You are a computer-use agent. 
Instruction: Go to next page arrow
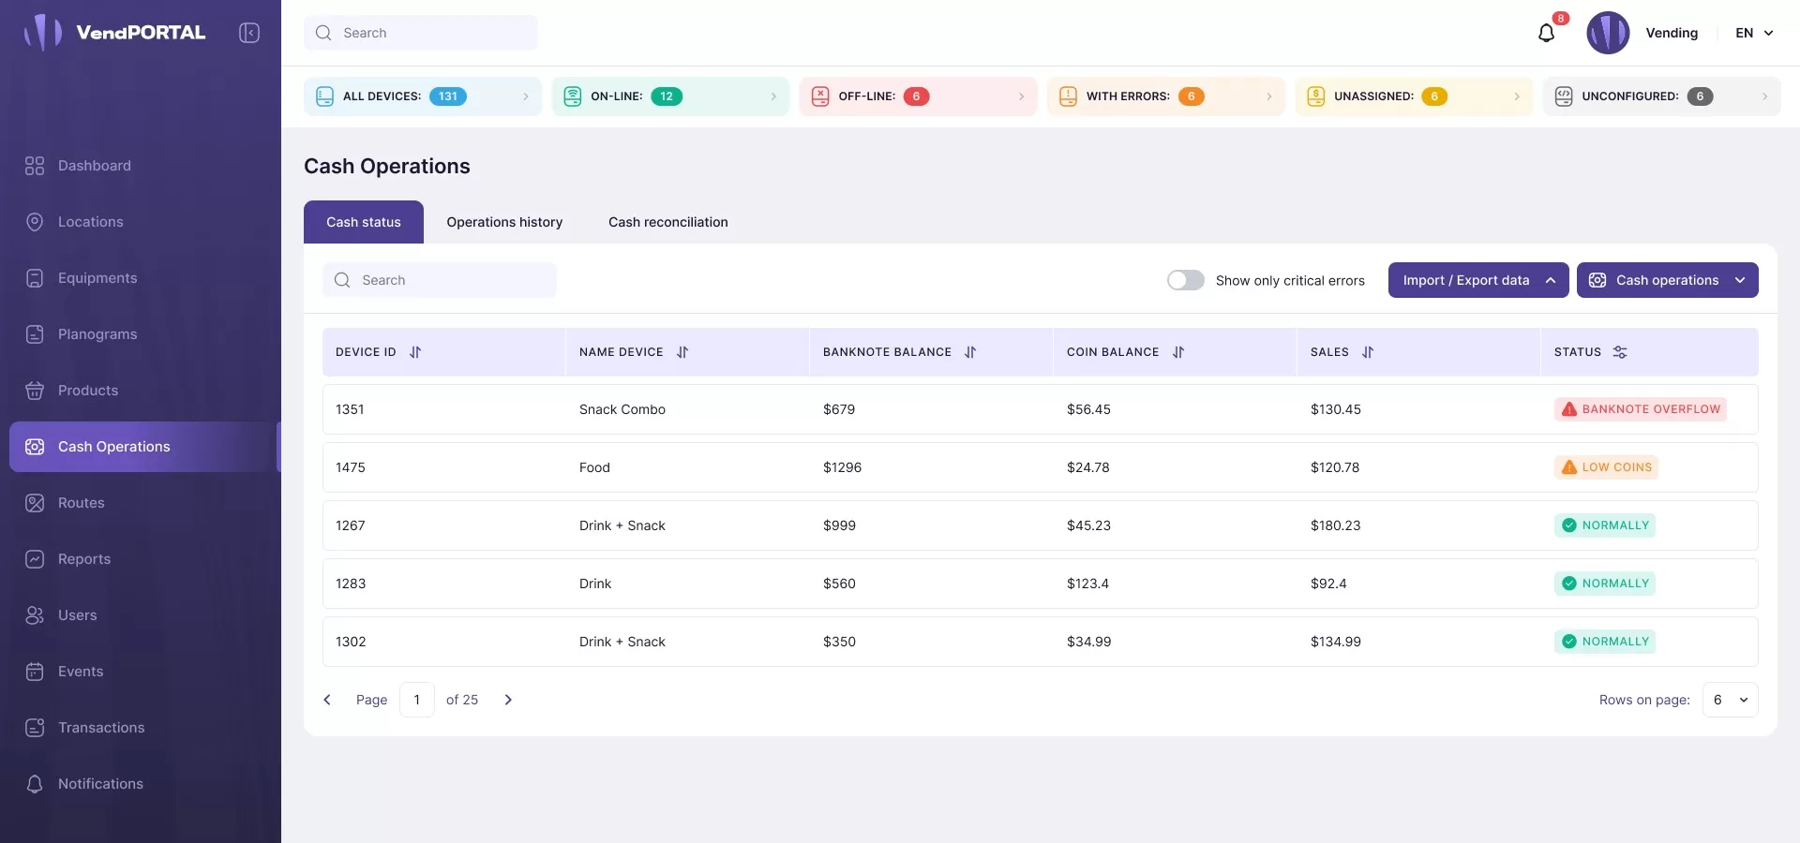(x=508, y=700)
